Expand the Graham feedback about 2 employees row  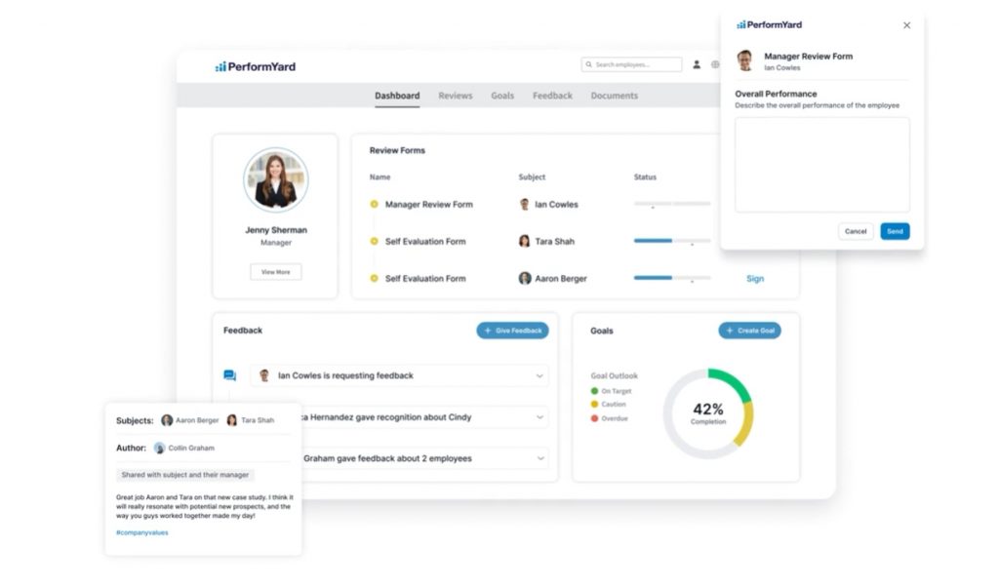pos(540,458)
